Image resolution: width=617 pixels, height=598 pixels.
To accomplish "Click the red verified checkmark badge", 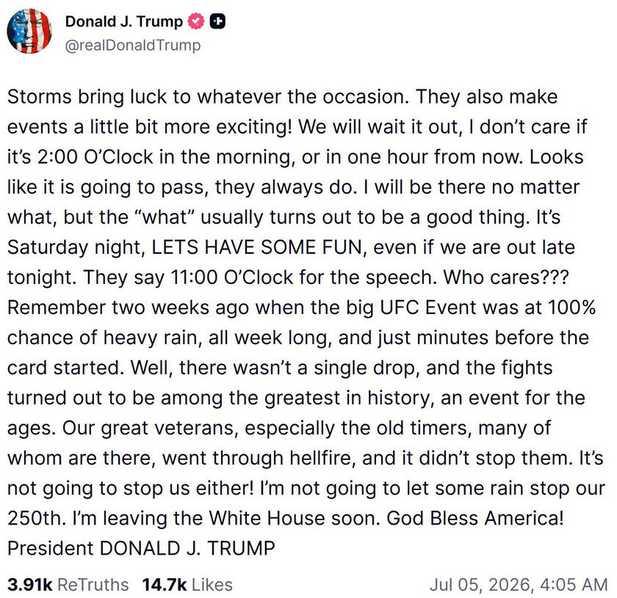I will click(x=196, y=21).
